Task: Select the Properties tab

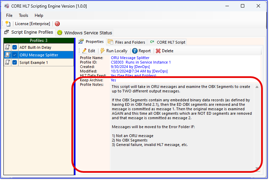Action: coord(91,42)
